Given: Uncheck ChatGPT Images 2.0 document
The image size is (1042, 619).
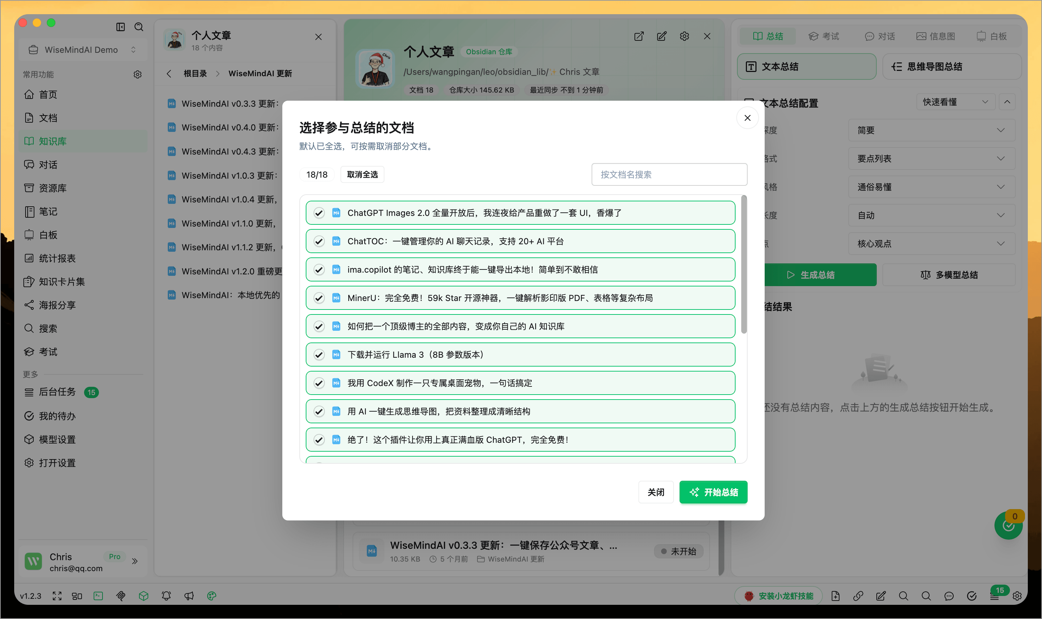Looking at the screenshot, I should click(319, 213).
